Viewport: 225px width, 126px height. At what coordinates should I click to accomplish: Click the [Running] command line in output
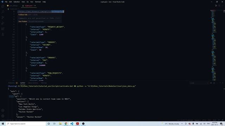[72, 86]
